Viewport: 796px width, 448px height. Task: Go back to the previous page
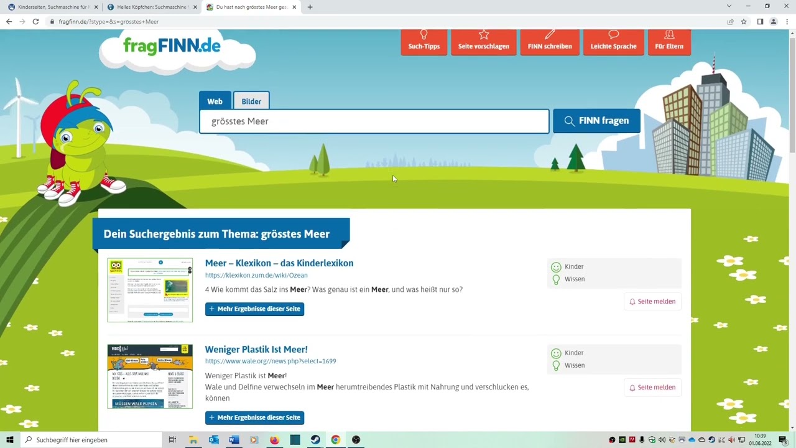pyautogui.click(x=9, y=21)
